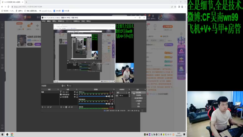Pop out the Scenes dock panel
This screenshot has width=243, height=137.
click(x=58, y=90)
